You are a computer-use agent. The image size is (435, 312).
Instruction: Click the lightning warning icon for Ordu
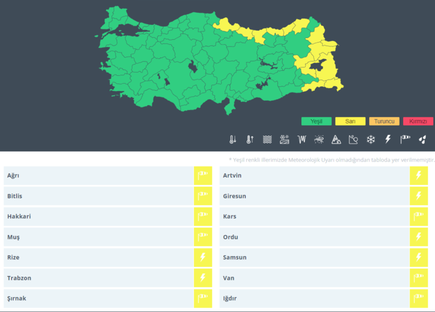pos(419,237)
